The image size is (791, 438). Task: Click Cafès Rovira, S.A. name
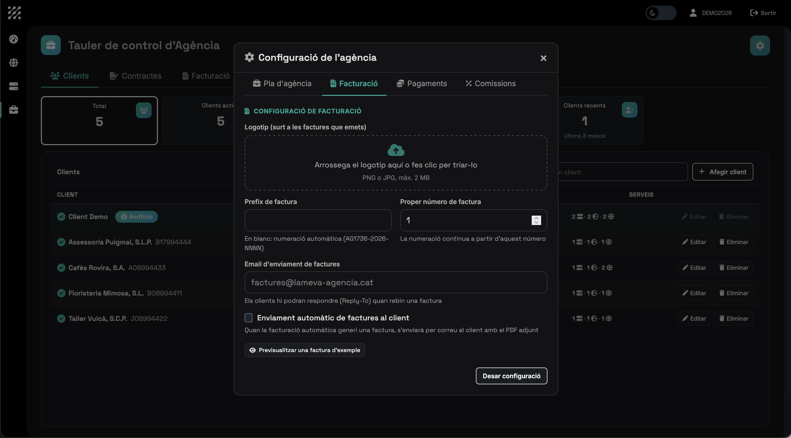(97, 267)
